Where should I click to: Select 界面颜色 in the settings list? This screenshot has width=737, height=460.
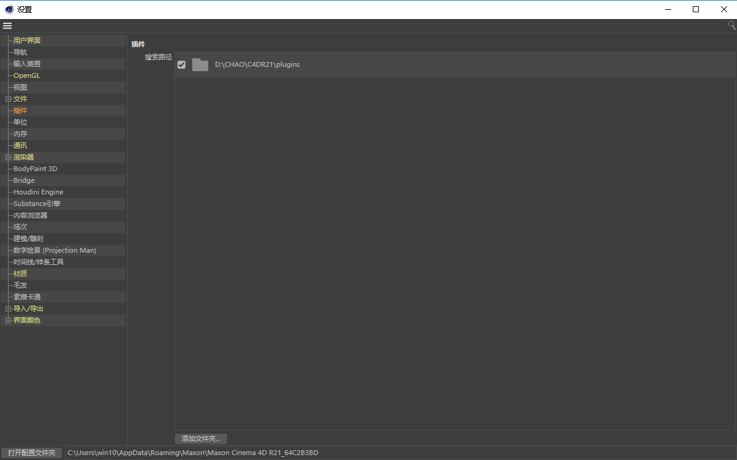pos(27,320)
